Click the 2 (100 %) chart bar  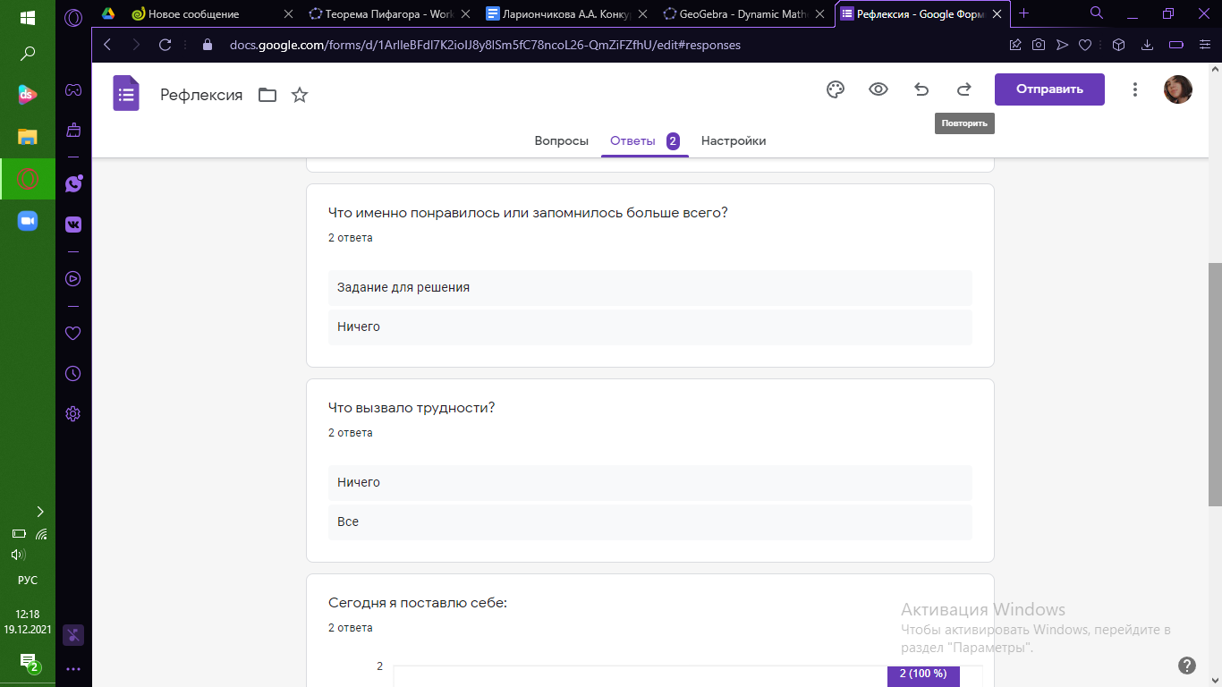(x=923, y=676)
